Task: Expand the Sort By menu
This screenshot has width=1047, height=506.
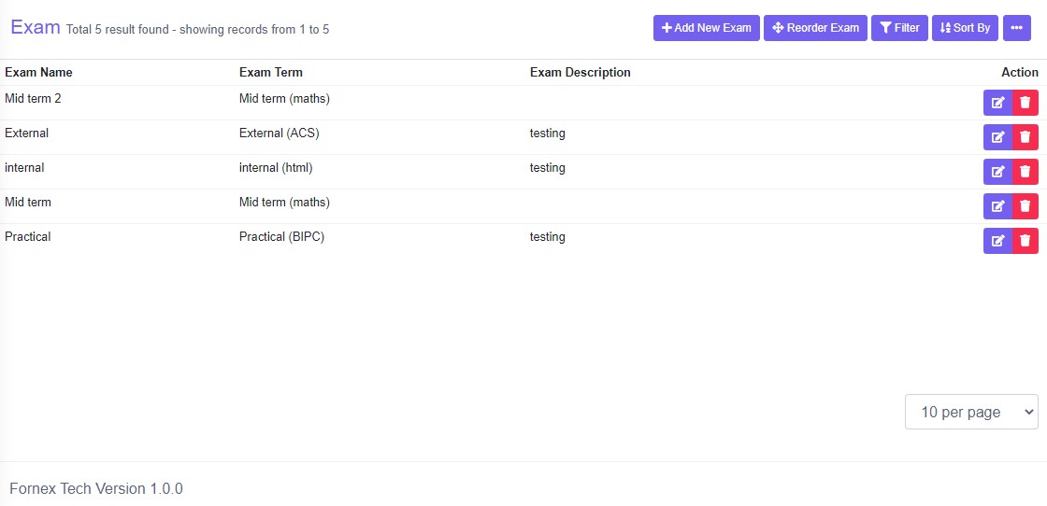Action: tap(965, 28)
